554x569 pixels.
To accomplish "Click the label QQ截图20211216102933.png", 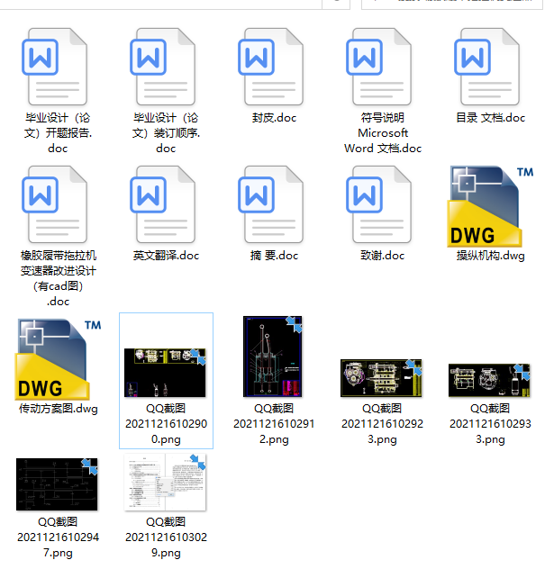I will (x=490, y=424).
